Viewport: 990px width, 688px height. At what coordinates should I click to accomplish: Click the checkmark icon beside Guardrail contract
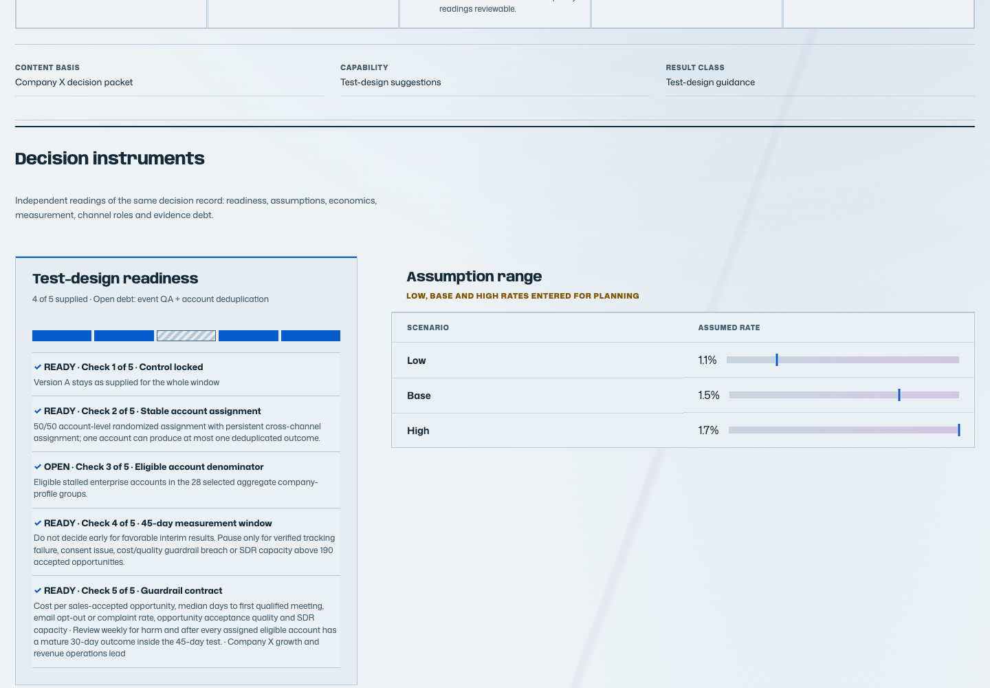[38, 591]
